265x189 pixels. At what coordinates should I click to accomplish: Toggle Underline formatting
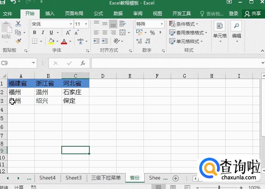point(51,33)
